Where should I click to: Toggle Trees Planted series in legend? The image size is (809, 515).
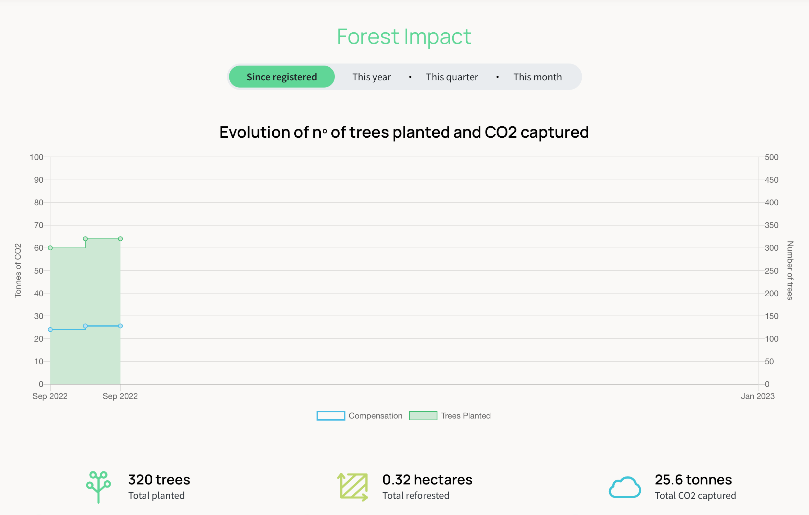click(x=466, y=416)
